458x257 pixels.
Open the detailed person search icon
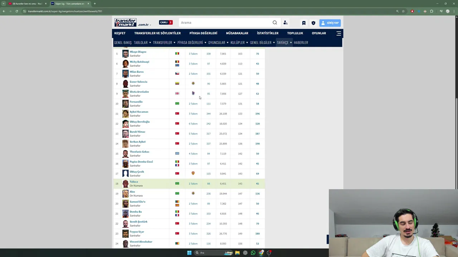[x=286, y=22]
